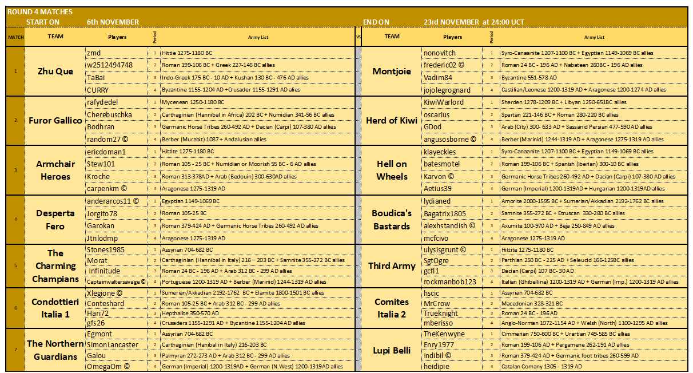Click army list 'Byzantine 551-578 AD'
Screen dimensions: 693x373
click(529, 77)
